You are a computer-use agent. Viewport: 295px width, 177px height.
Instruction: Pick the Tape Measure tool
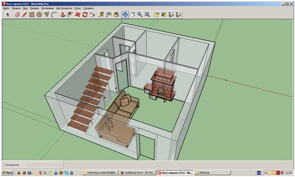[x=101, y=15]
